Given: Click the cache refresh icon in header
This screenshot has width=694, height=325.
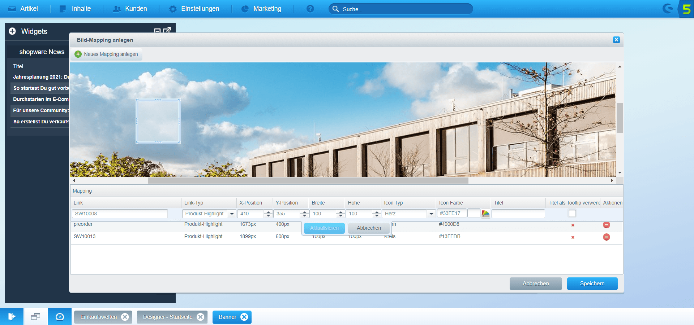Looking at the screenshot, I should click(668, 9).
